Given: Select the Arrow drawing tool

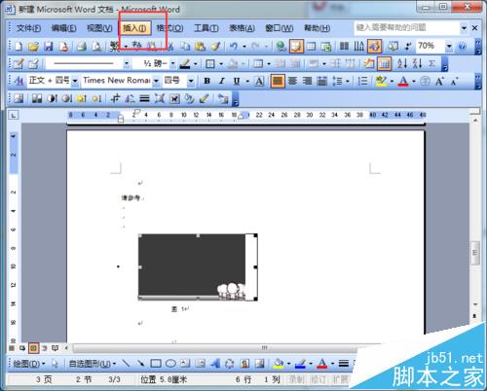Looking at the screenshot, I should pos(141,364).
